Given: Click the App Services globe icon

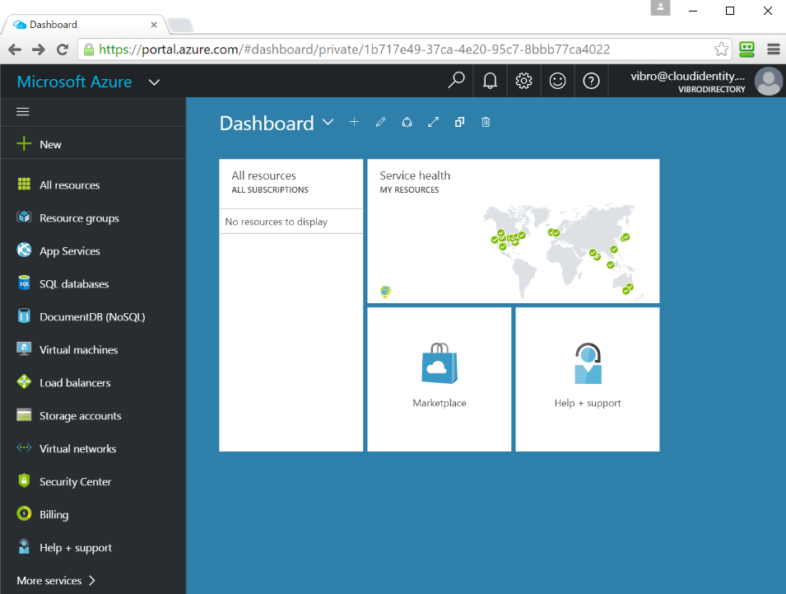Looking at the screenshot, I should click(24, 250).
